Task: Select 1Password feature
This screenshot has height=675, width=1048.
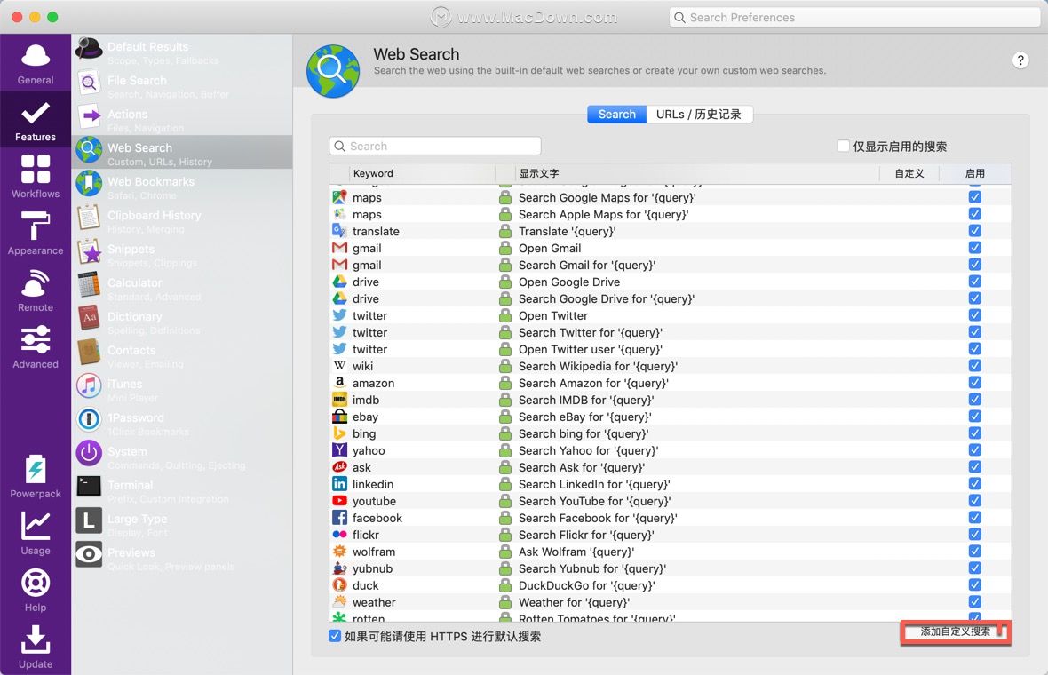Action: pos(182,423)
